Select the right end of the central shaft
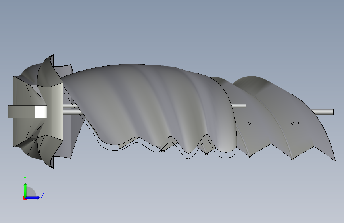The width and height of the screenshot is (344, 223). click(324, 112)
